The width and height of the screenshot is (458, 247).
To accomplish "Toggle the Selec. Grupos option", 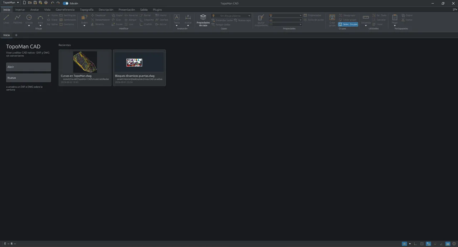I will [348, 24].
